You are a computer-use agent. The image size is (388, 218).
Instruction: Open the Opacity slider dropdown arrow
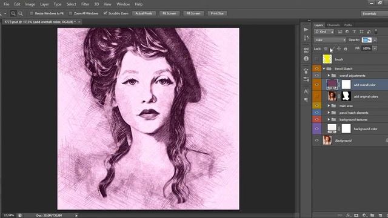click(375, 40)
